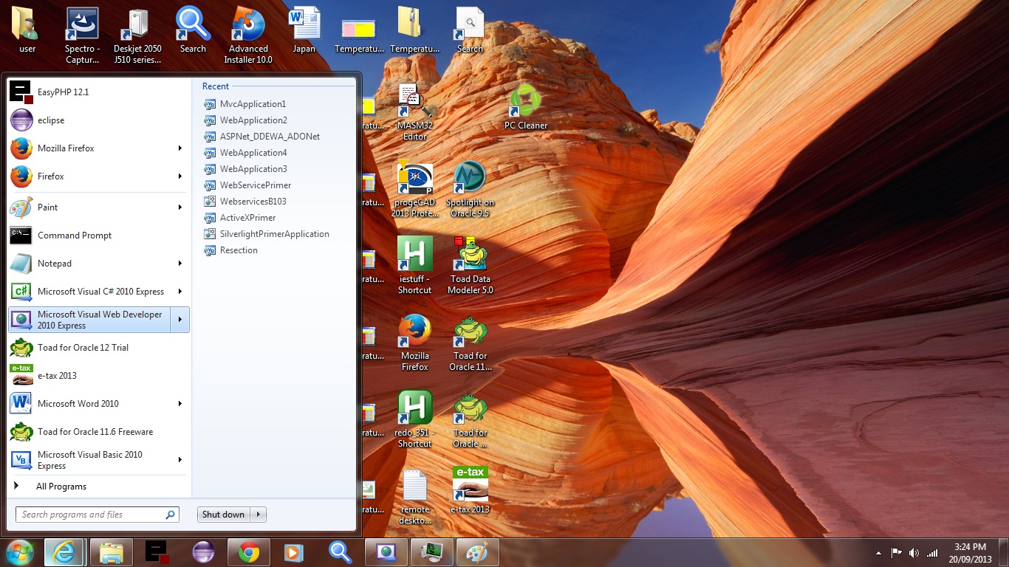Image resolution: width=1009 pixels, height=567 pixels.
Task: Select the e-tax 2013 desktop shortcut
Action: pyautogui.click(x=470, y=490)
